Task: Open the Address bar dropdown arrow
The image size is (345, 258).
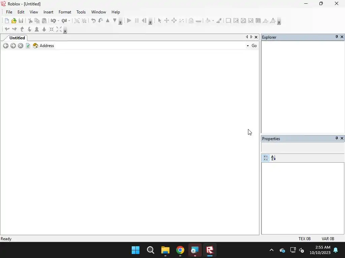Action: 248,46
